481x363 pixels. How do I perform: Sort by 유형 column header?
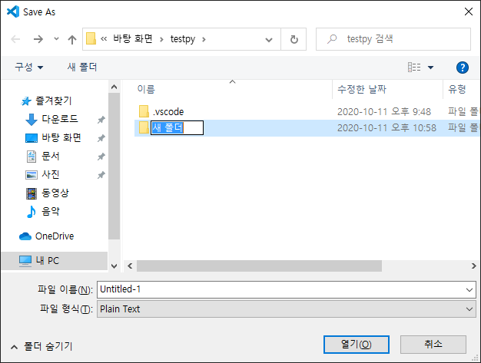pos(457,89)
